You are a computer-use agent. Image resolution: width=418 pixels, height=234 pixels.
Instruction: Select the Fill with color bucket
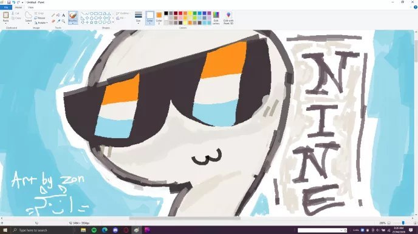point(58,15)
